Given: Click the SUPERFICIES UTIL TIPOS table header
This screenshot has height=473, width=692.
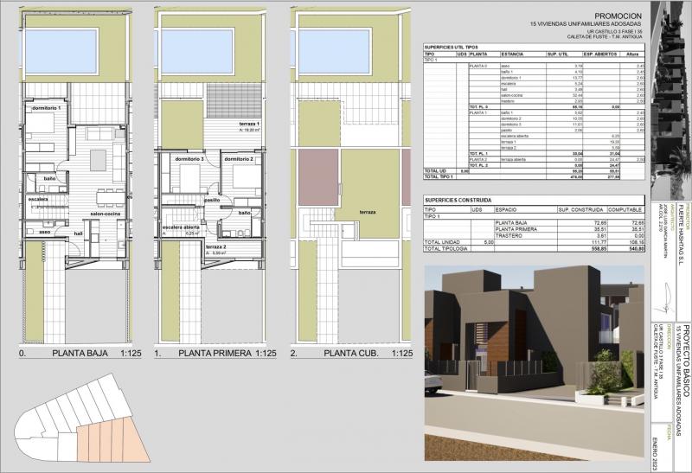Looking at the screenshot, I should point(452,47).
